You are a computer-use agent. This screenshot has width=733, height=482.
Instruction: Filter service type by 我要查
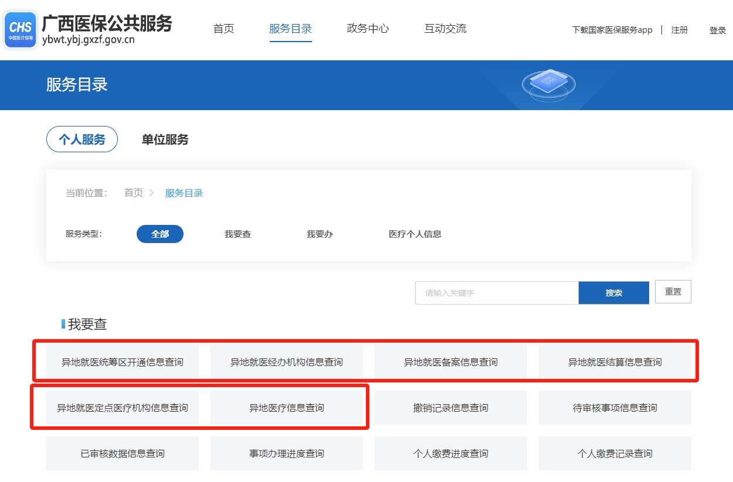tap(237, 234)
